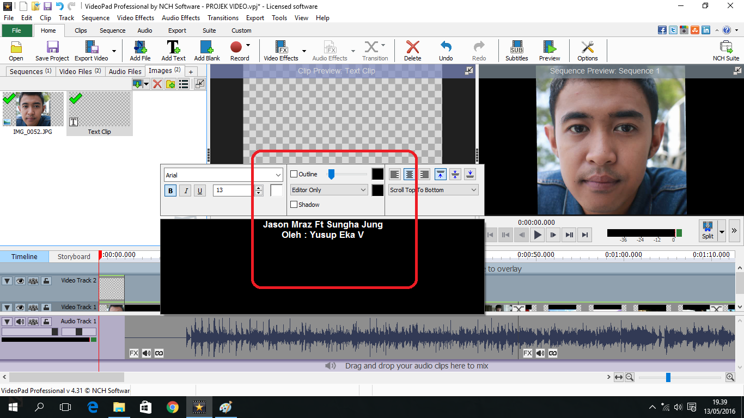Switch to the Video Files bin tab

tap(80, 71)
